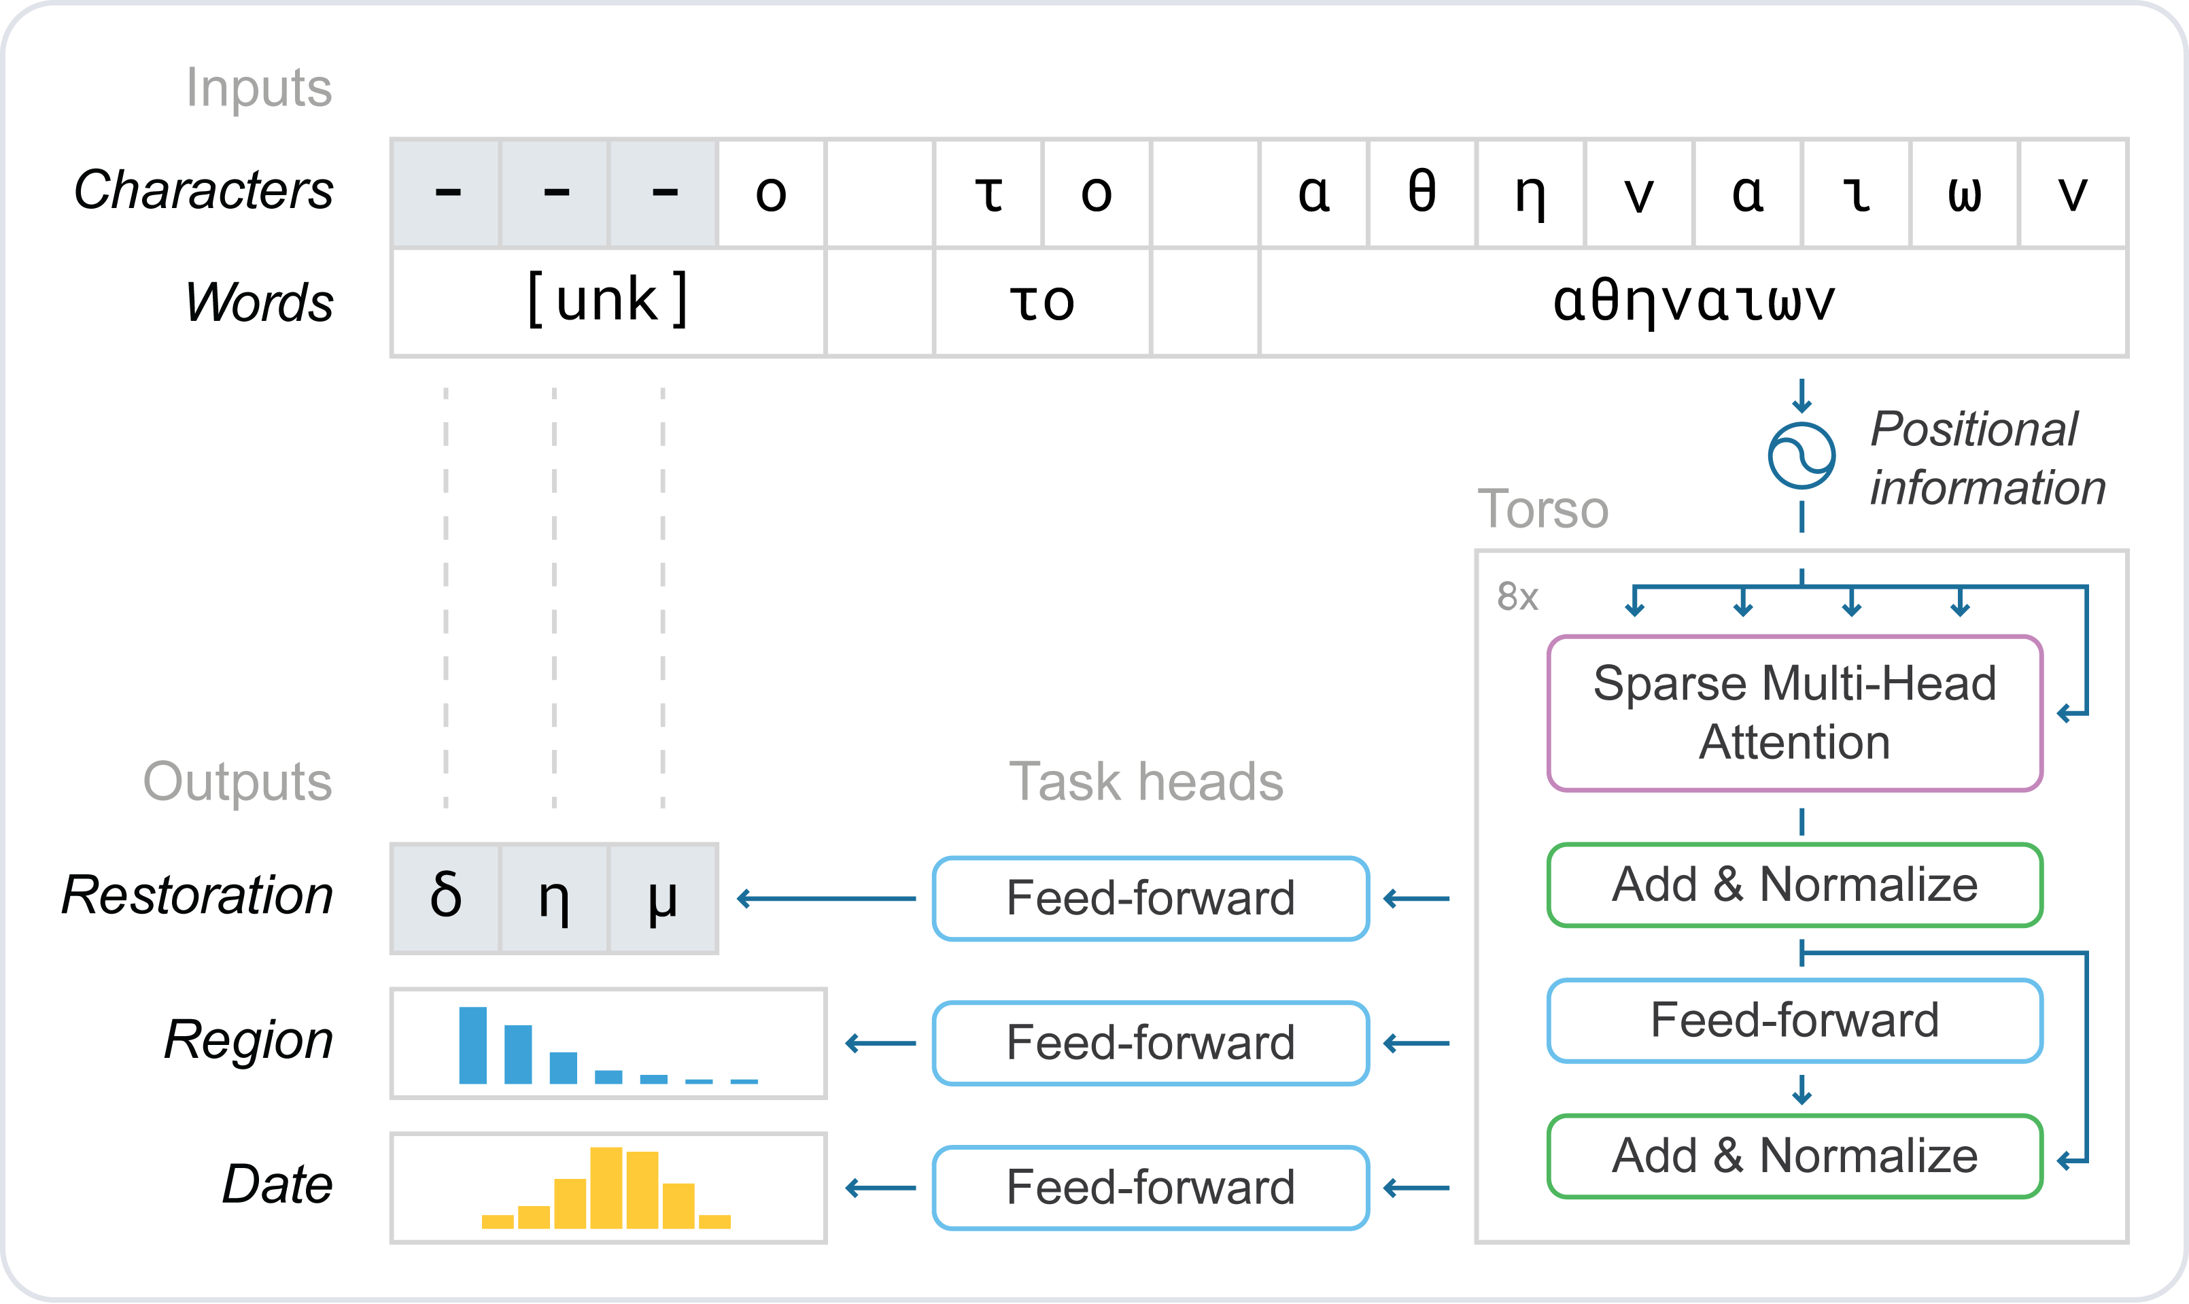This screenshot has width=2189, height=1304.
Task: Click the αθηναιων word cell
Action: coord(1693,303)
